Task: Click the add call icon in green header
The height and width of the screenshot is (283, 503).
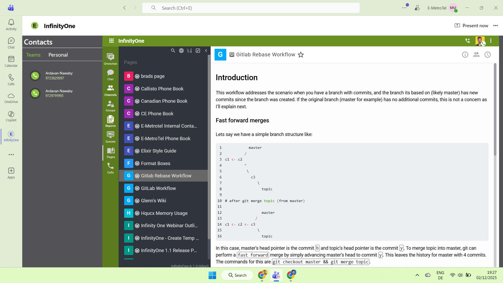Action: click(467, 41)
